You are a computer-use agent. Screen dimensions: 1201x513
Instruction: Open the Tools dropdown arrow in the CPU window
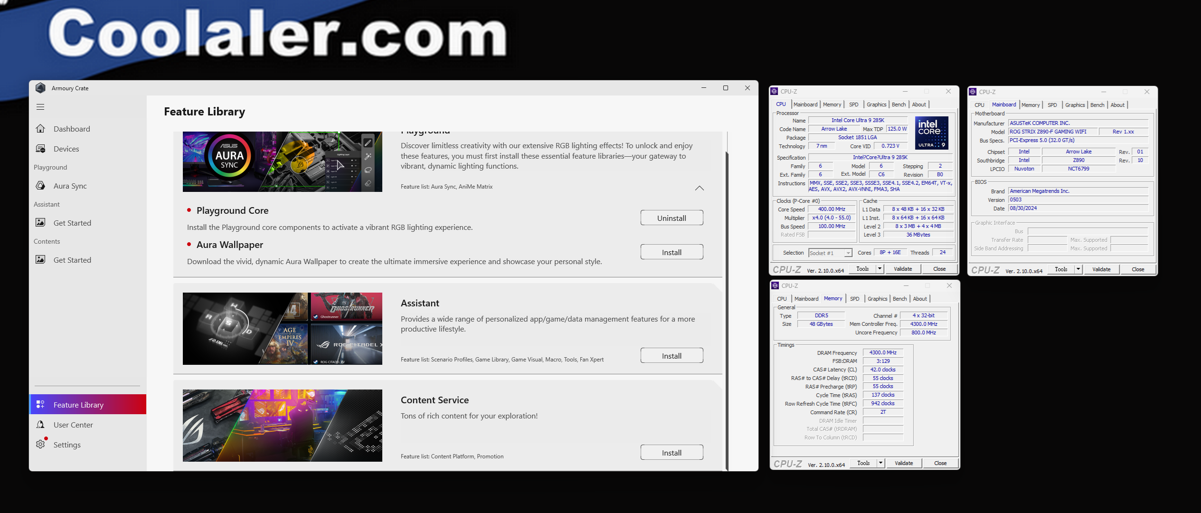(879, 269)
